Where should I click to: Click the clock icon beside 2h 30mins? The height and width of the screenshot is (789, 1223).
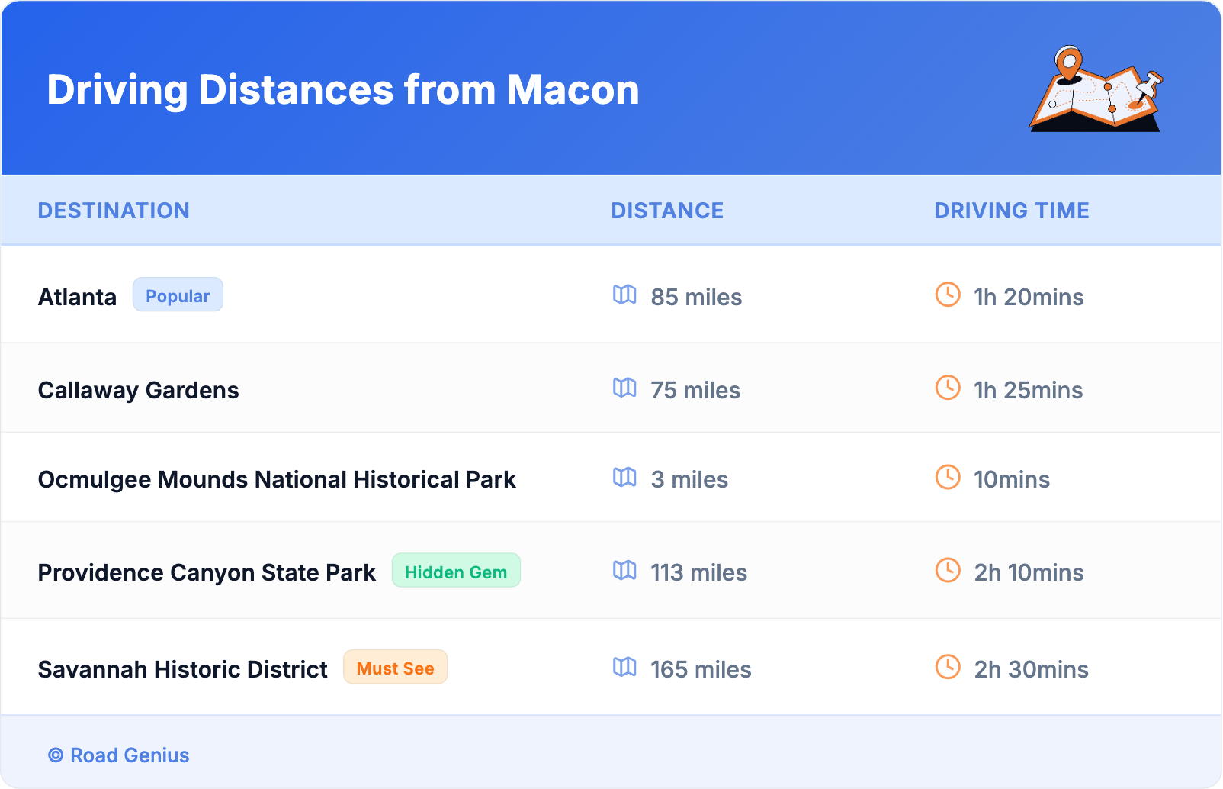click(x=948, y=667)
